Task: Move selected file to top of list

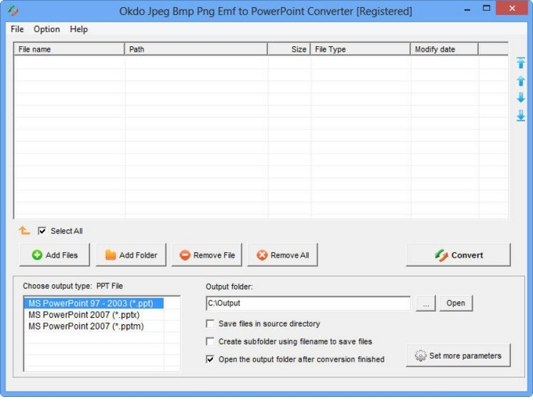Action: pyautogui.click(x=520, y=63)
